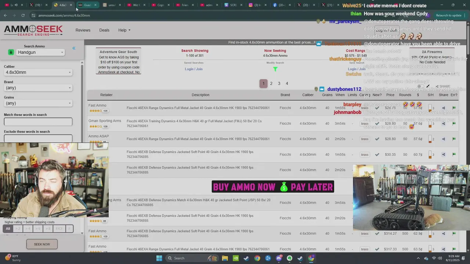Click the New checkmark in the $28.80 Ammo ASAP row
This screenshot has height=264, width=470.
click(377, 139)
